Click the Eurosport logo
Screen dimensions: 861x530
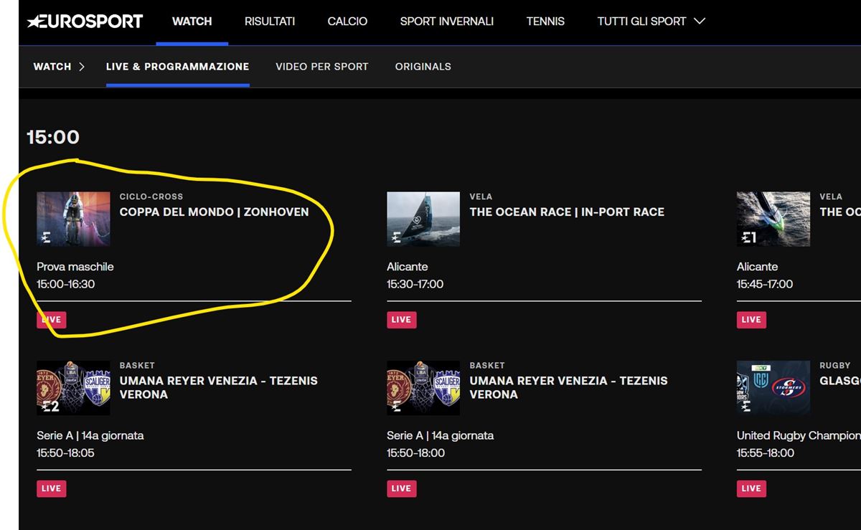point(85,22)
